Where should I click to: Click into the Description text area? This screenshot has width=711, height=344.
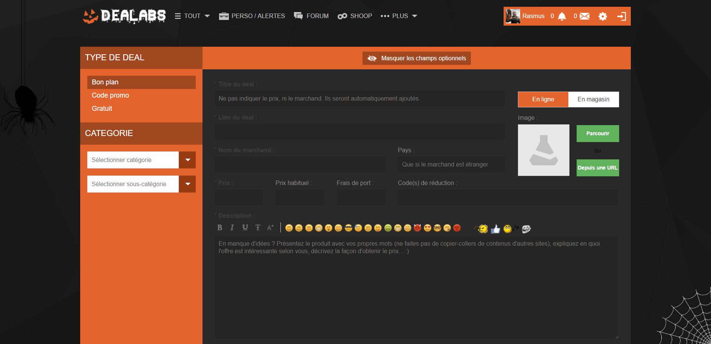[x=416, y=287]
